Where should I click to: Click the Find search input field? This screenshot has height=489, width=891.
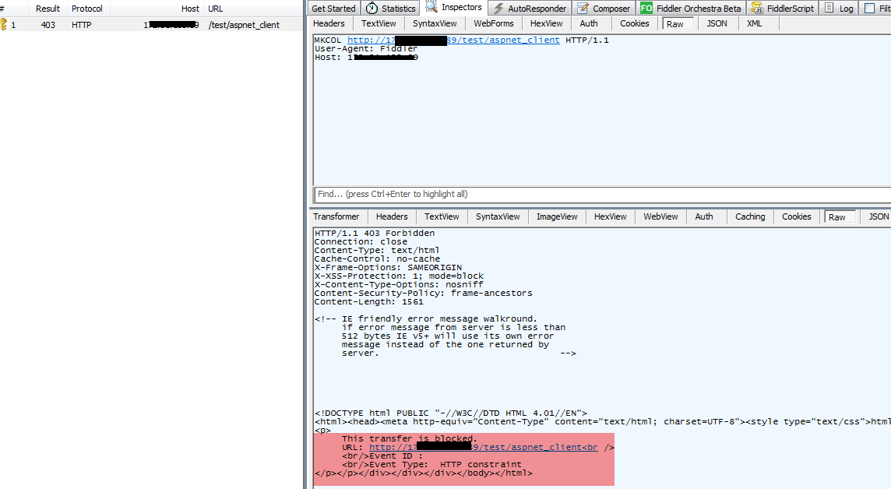point(600,194)
